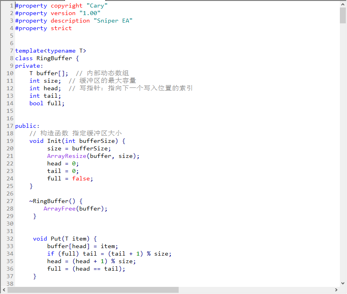Click the horizontal scrollbar thumb
Image resolution: width=347 pixels, height=294 pixels.
click(x=93, y=290)
